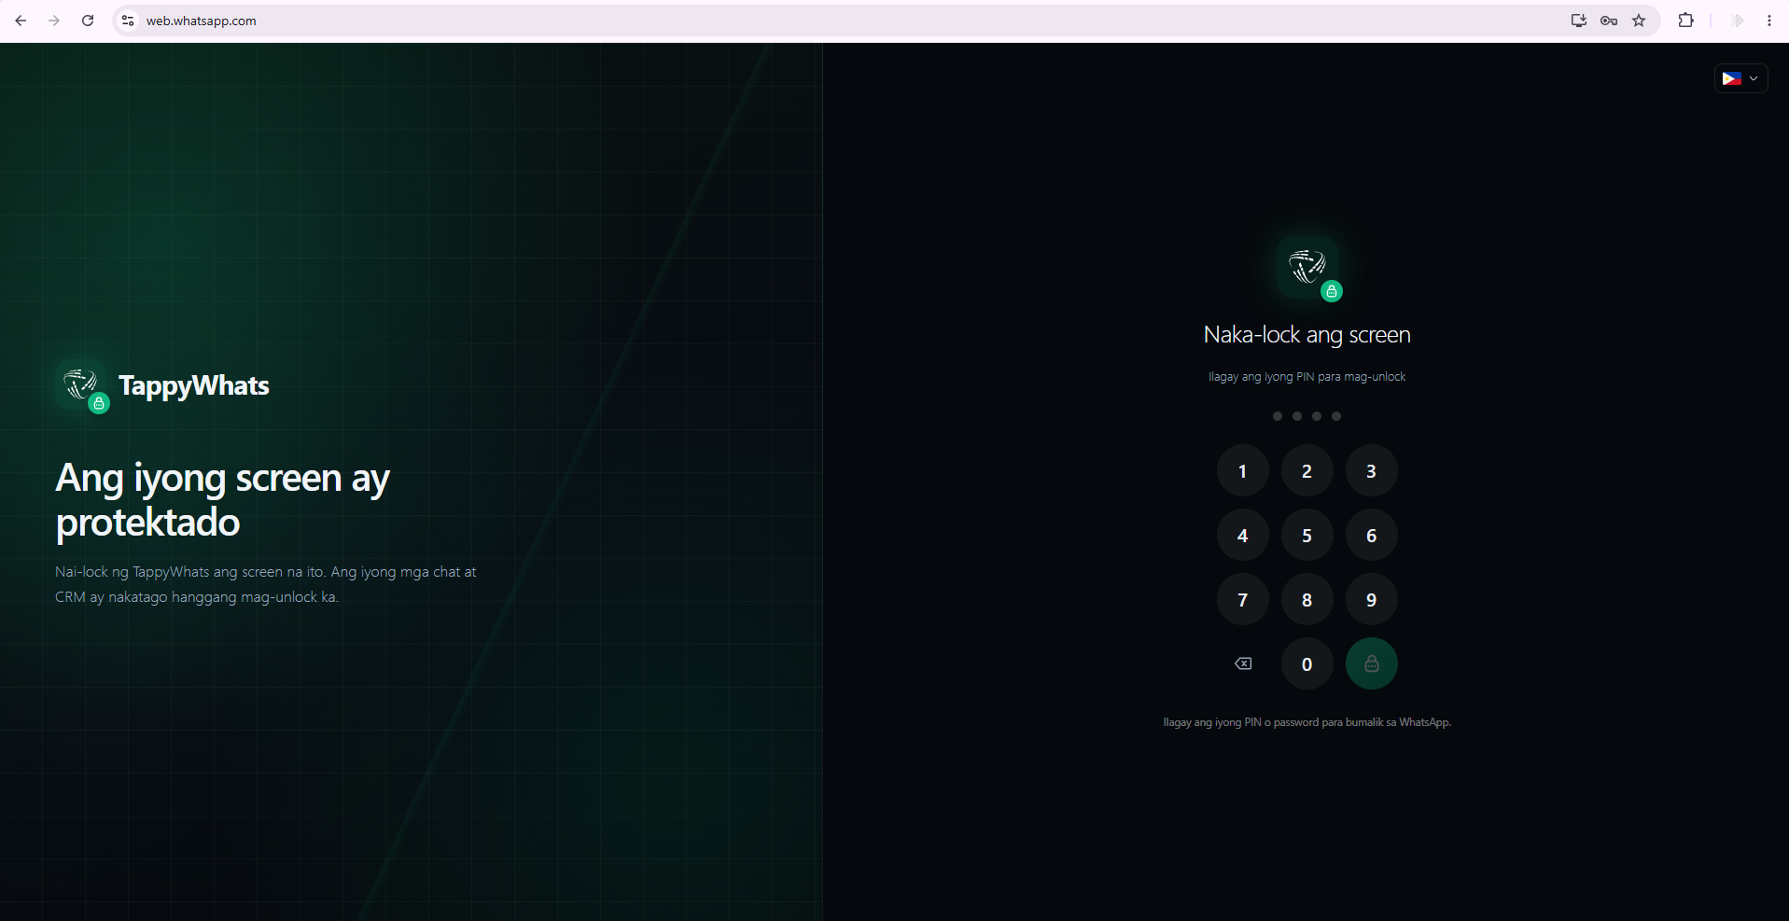Screen dimensions: 1789x921
Task: Tap keypad digit 3
Action: (x=1371, y=470)
